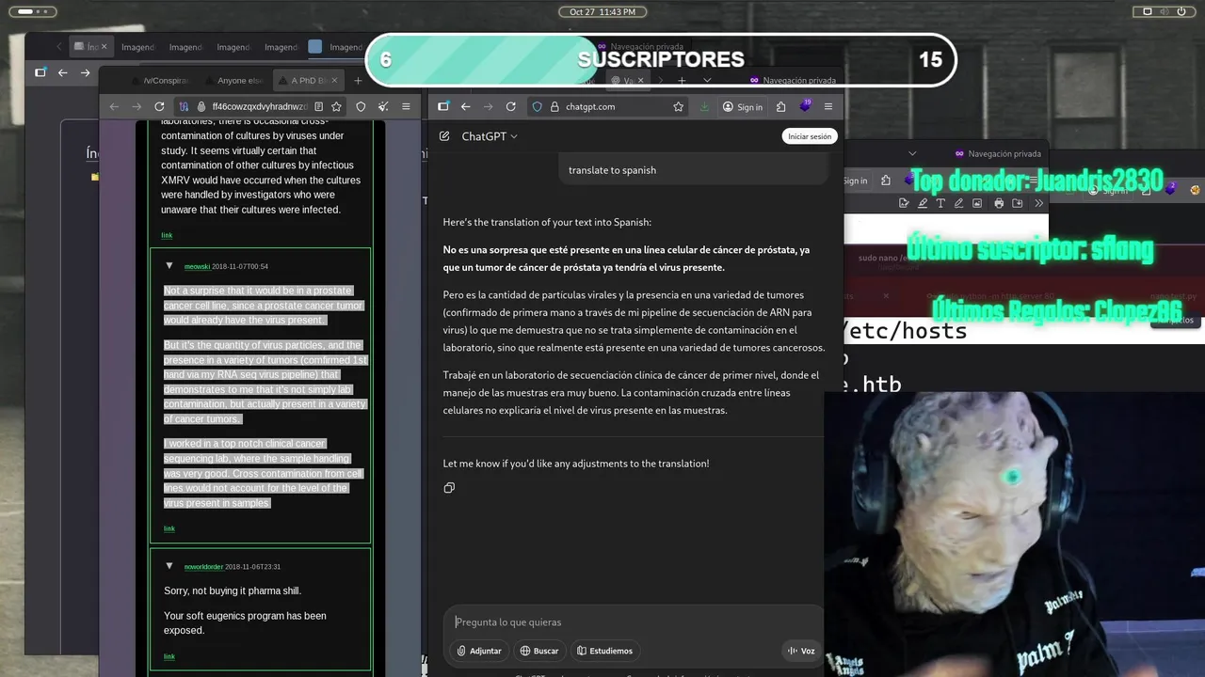This screenshot has width=1205, height=677.
Task: Open the ChatGPT model selector dropdown
Action: pos(490,136)
